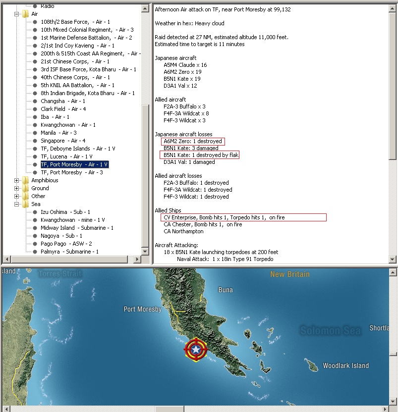This screenshot has width=398, height=412.
Task: Click the Port Moresby map label
Action: tap(143, 309)
